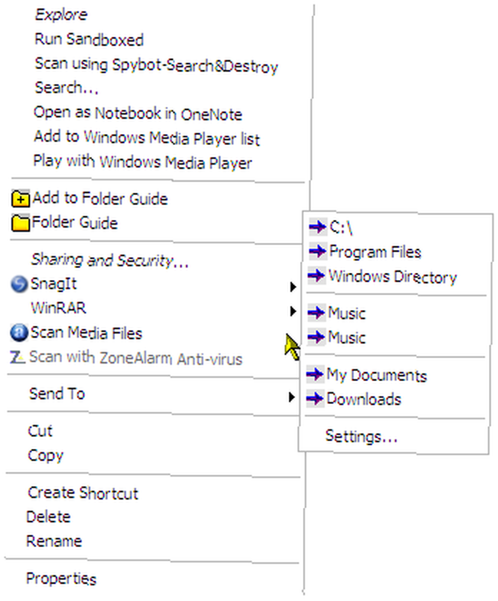498x601 pixels.
Task: Click the arrow icon beside Program Files
Action: 316,252
